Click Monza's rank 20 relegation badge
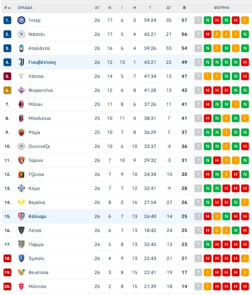Viewport: 252px width, 295px height. [x=7, y=286]
